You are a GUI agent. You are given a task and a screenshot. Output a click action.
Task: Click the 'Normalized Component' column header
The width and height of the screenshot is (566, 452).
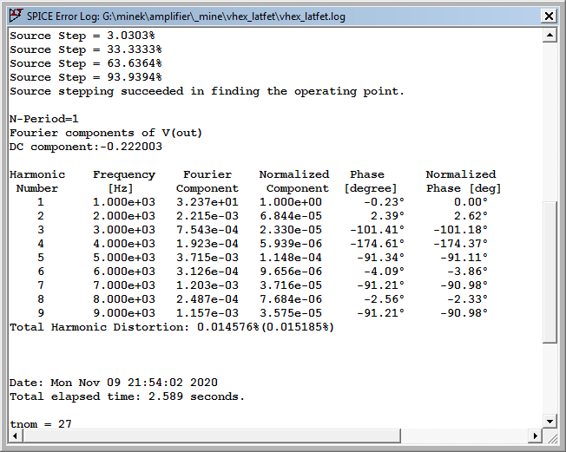coord(294,181)
